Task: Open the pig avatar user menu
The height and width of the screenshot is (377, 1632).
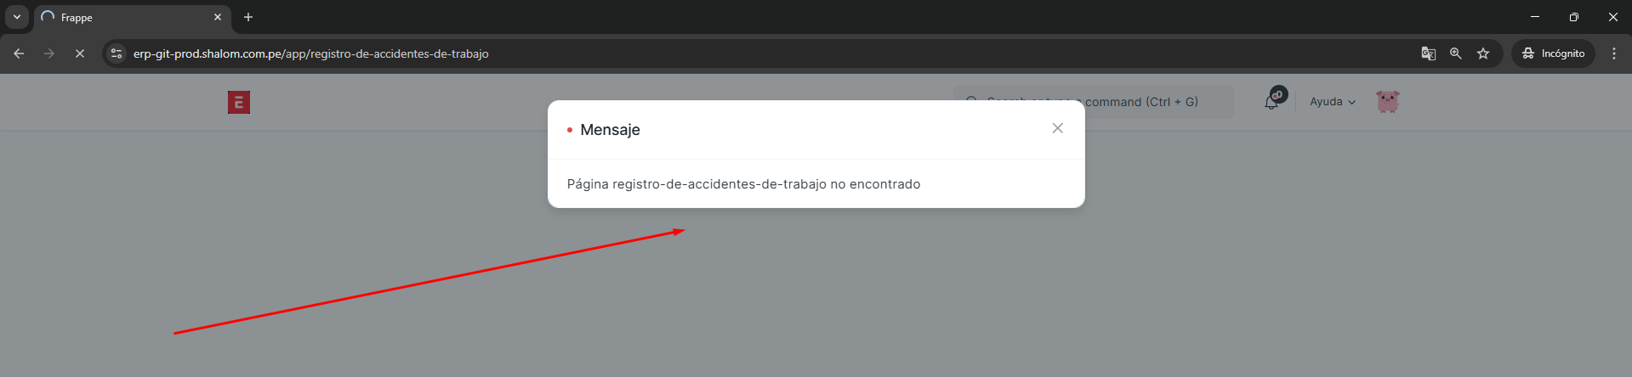Action: coord(1388,102)
